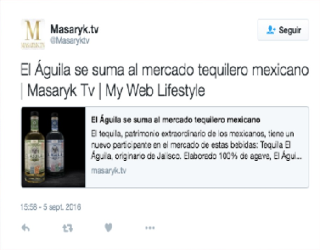Click the Masaryk Tv | My Web Lifestyle text
320x250 pixels.
116,90
